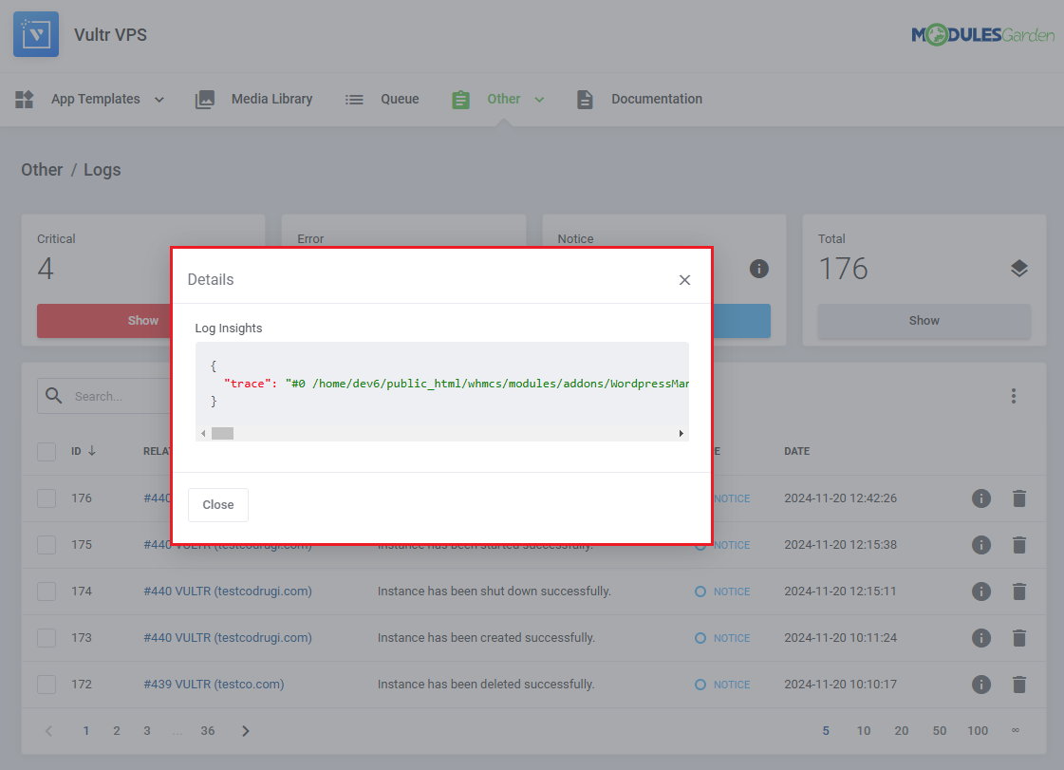Delete log entry 173
This screenshot has width=1064, height=770.
coord(1019,638)
